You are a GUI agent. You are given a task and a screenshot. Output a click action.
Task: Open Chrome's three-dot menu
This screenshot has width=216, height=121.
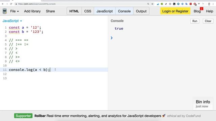pyautogui.click(x=213, y=4)
